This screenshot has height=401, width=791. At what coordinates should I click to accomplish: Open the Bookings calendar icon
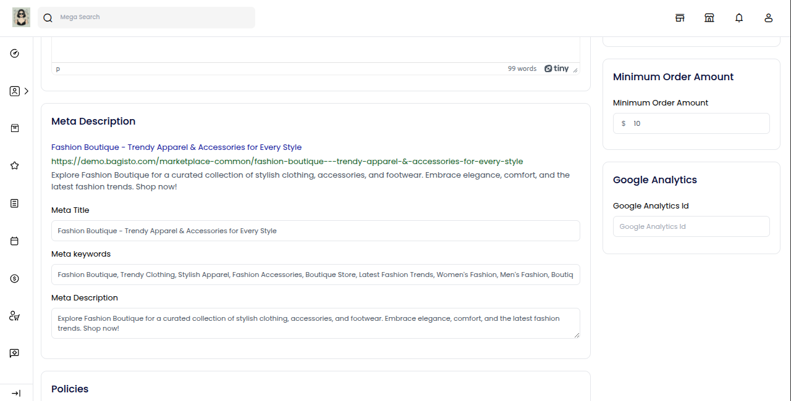14,241
